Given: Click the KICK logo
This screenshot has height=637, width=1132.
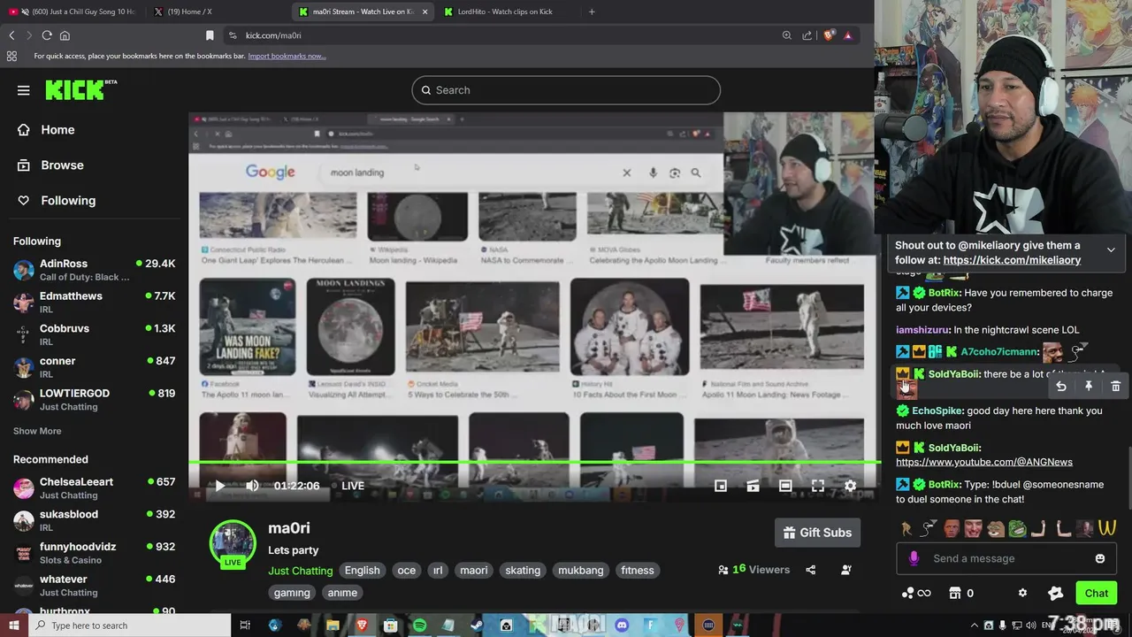Looking at the screenshot, I should click(80, 89).
